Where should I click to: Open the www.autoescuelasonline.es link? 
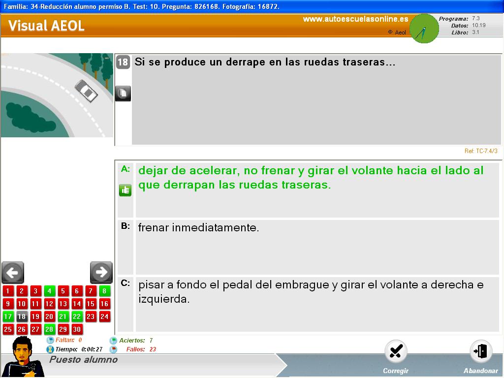tap(355, 19)
